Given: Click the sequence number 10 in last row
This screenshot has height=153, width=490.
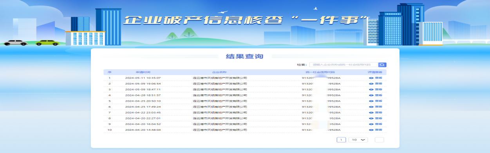Looking at the screenshot, I should click(x=110, y=130).
